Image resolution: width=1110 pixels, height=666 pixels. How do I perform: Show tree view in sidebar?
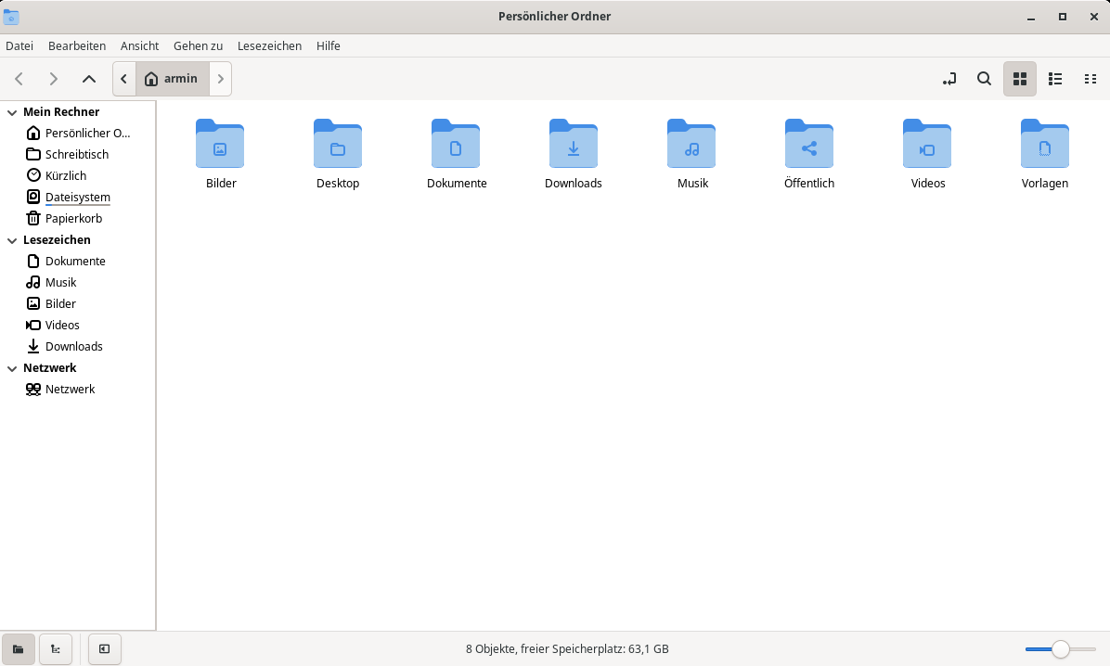click(x=56, y=649)
